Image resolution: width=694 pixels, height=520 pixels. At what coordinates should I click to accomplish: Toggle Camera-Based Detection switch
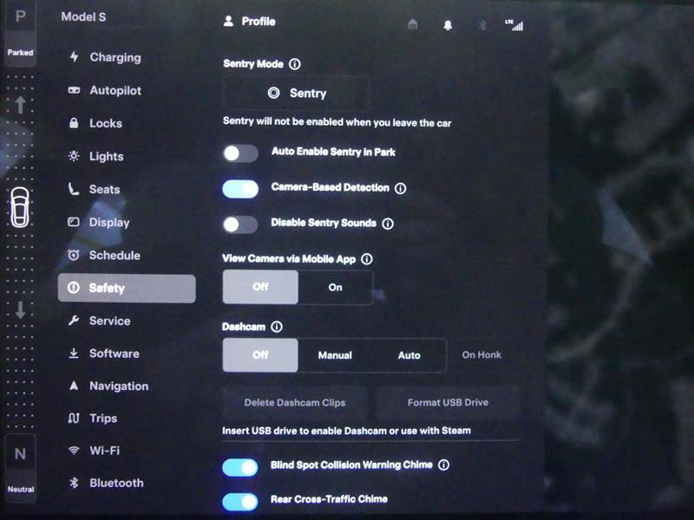tap(240, 189)
